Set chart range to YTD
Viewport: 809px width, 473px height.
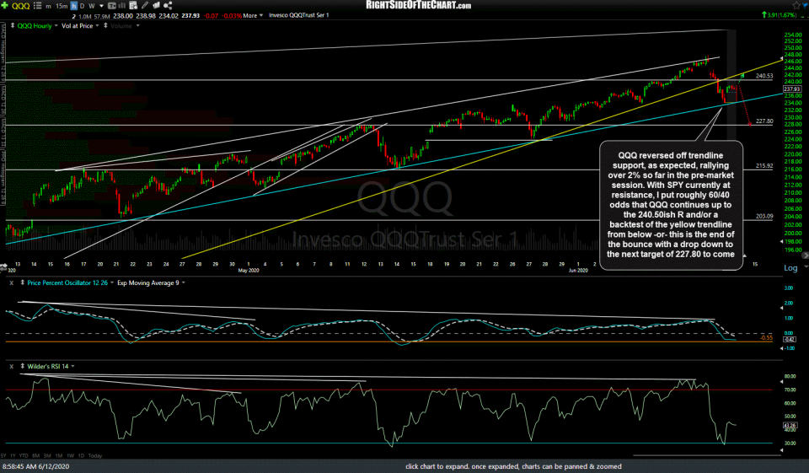click(x=24, y=456)
